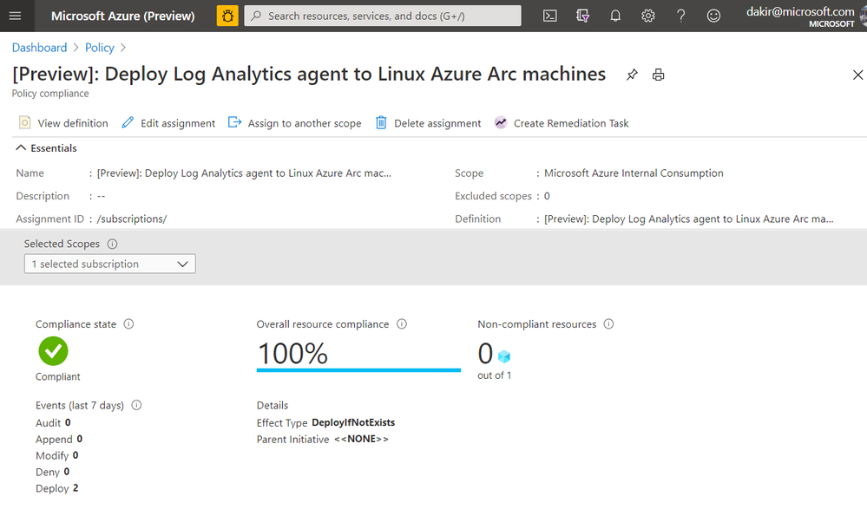Screen dimensions: 867x522
Task: Print the policy compliance page
Action: (x=659, y=75)
